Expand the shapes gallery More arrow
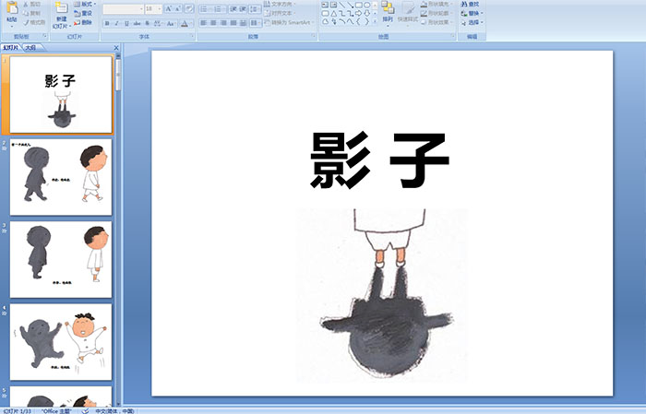This screenshot has width=646, height=414. 375,22
